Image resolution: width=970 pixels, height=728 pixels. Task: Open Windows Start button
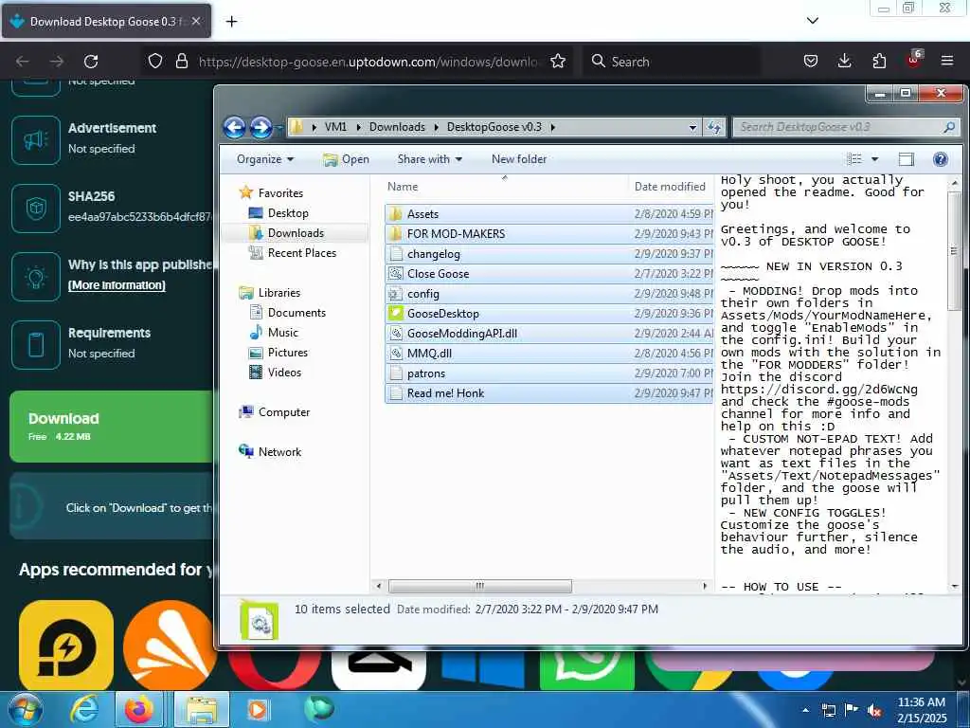tap(26, 710)
